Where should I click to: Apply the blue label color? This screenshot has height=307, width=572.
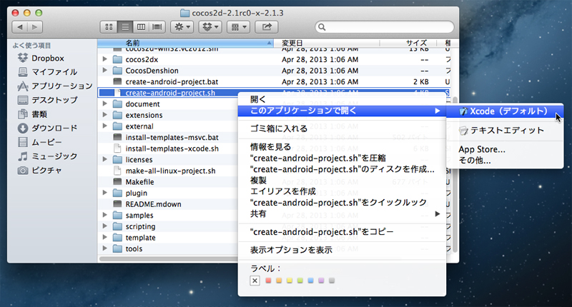coord(310,281)
